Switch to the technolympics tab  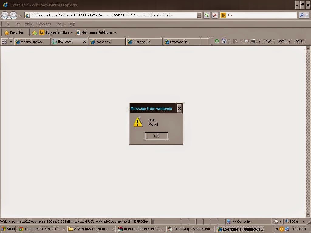tap(32, 42)
